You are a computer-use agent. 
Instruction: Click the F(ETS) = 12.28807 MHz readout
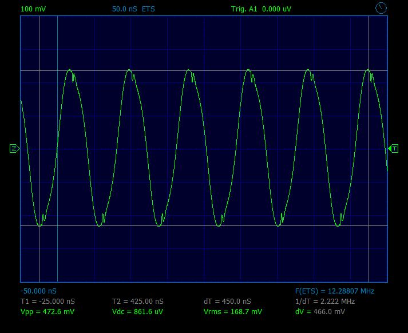tap(335, 291)
